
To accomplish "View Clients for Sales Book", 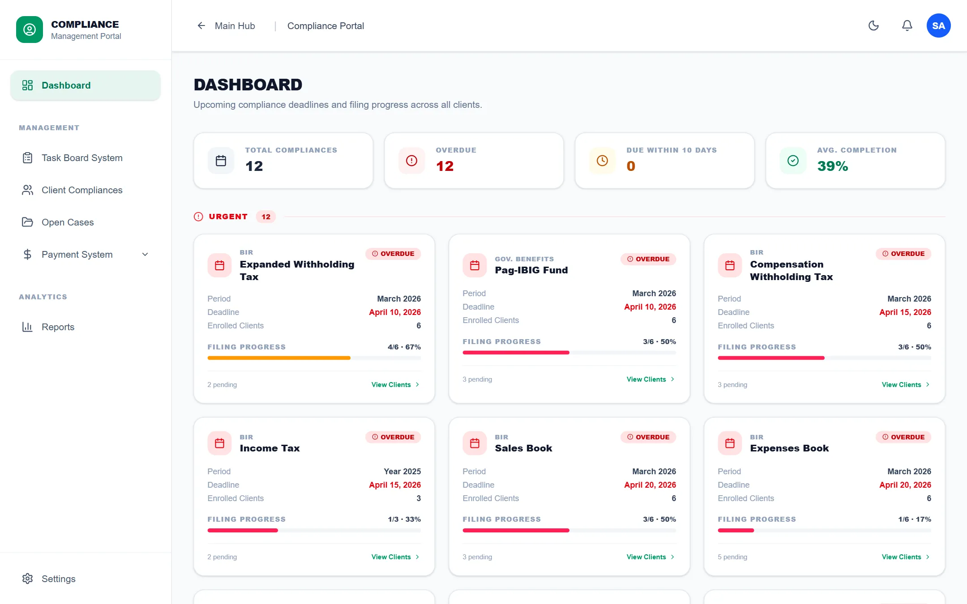I will 651,557.
